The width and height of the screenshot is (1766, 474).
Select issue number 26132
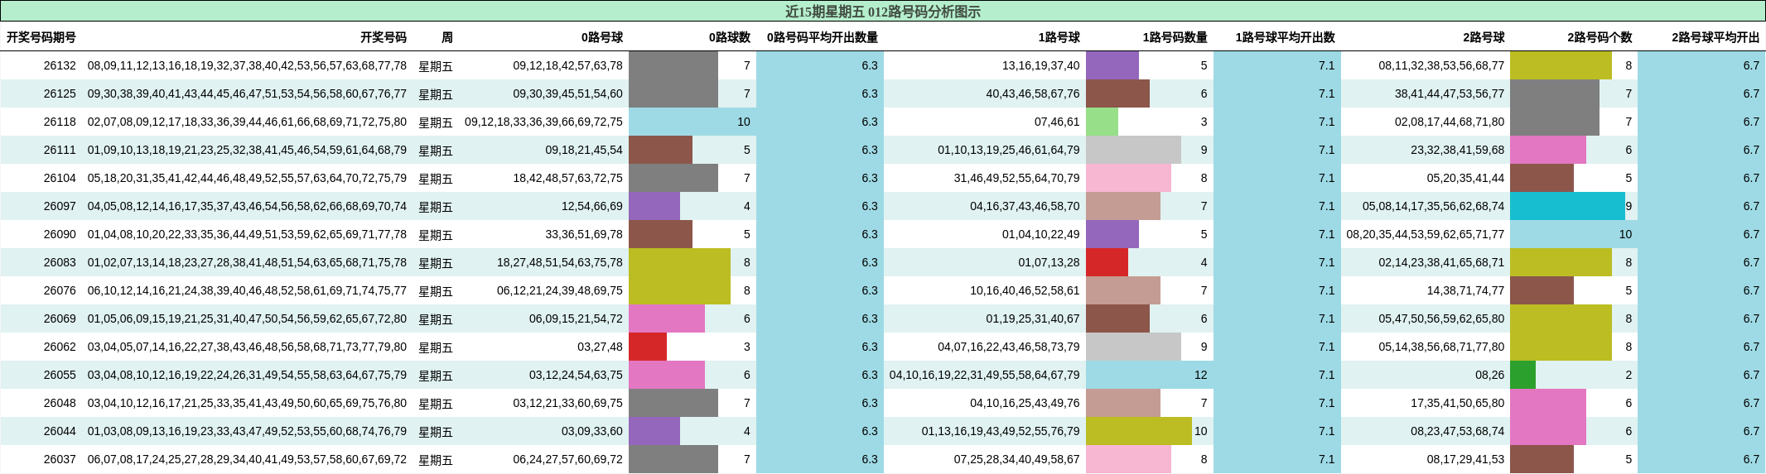click(60, 65)
